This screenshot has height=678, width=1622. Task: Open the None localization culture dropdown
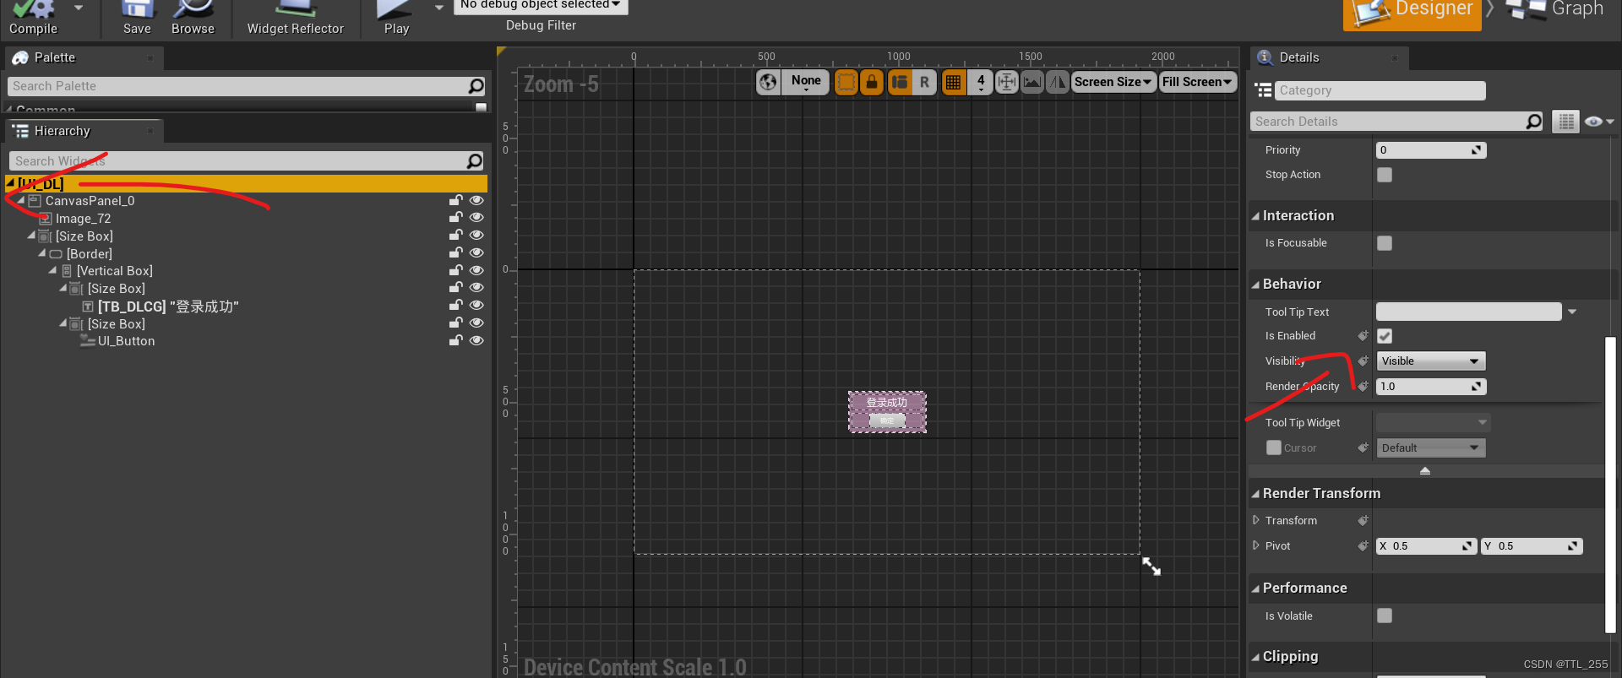[805, 82]
